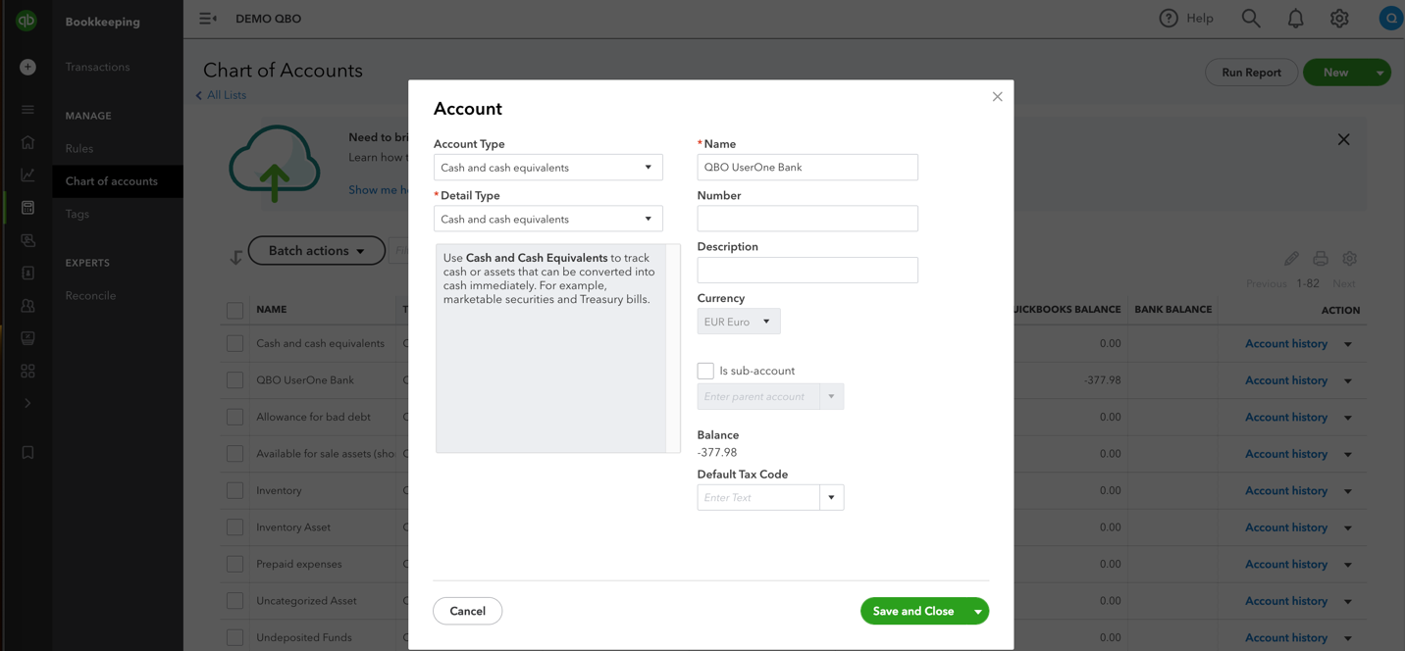Image resolution: width=1405 pixels, height=651 pixels.
Task: Expand left rail with right chevron icon
Action: 27,403
